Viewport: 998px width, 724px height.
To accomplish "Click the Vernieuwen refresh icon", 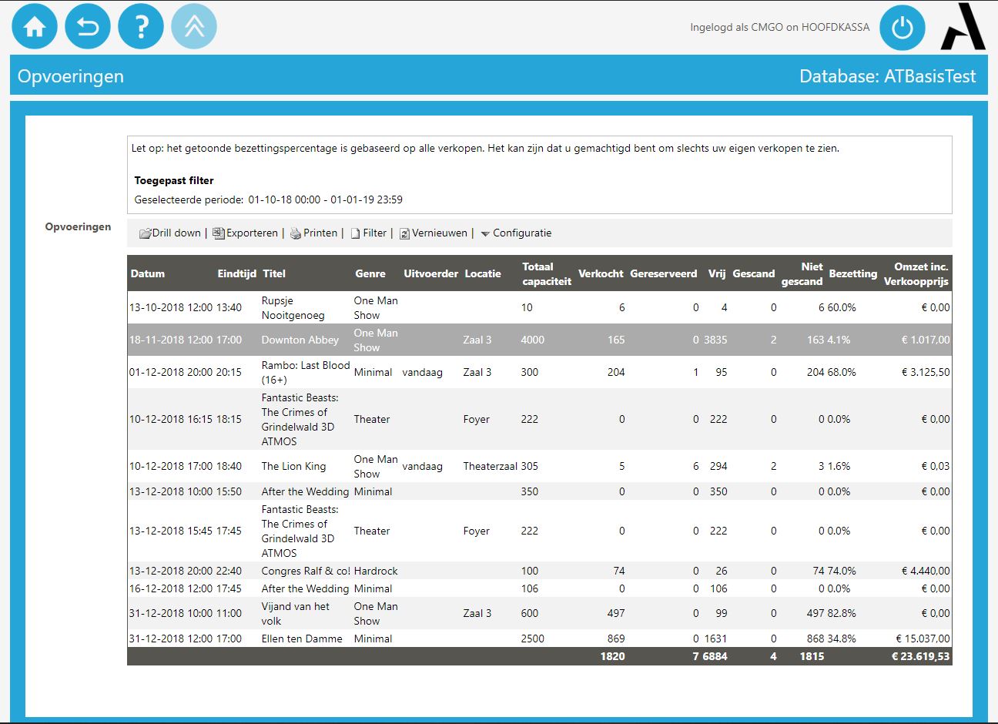I will coord(404,233).
